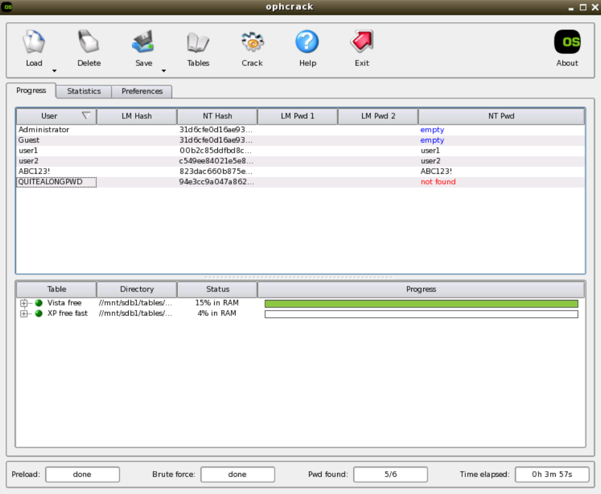Click the XP free fast progress bar
The width and height of the screenshot is (601, 494).
[421, 314]
